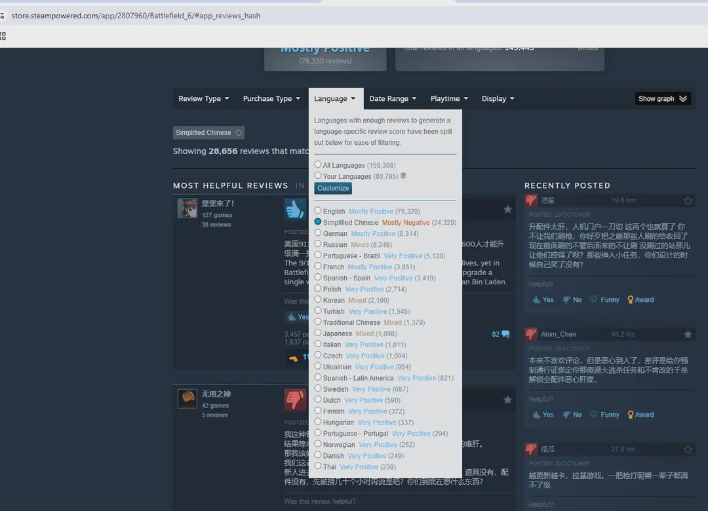Open 凉笙's profile link
The width and height of the screenshot is (708, 511).
(x=547, y=200)
